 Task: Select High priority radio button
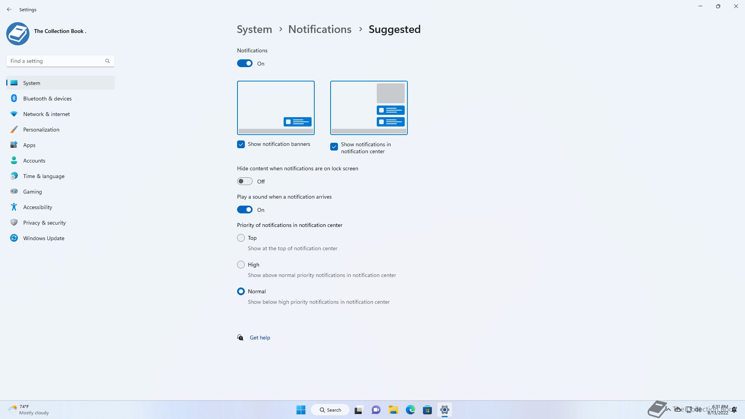pyautogui.click(x=241, y=265)
